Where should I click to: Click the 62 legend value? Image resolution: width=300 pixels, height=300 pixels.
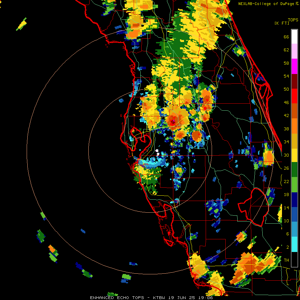coord(286,50)
